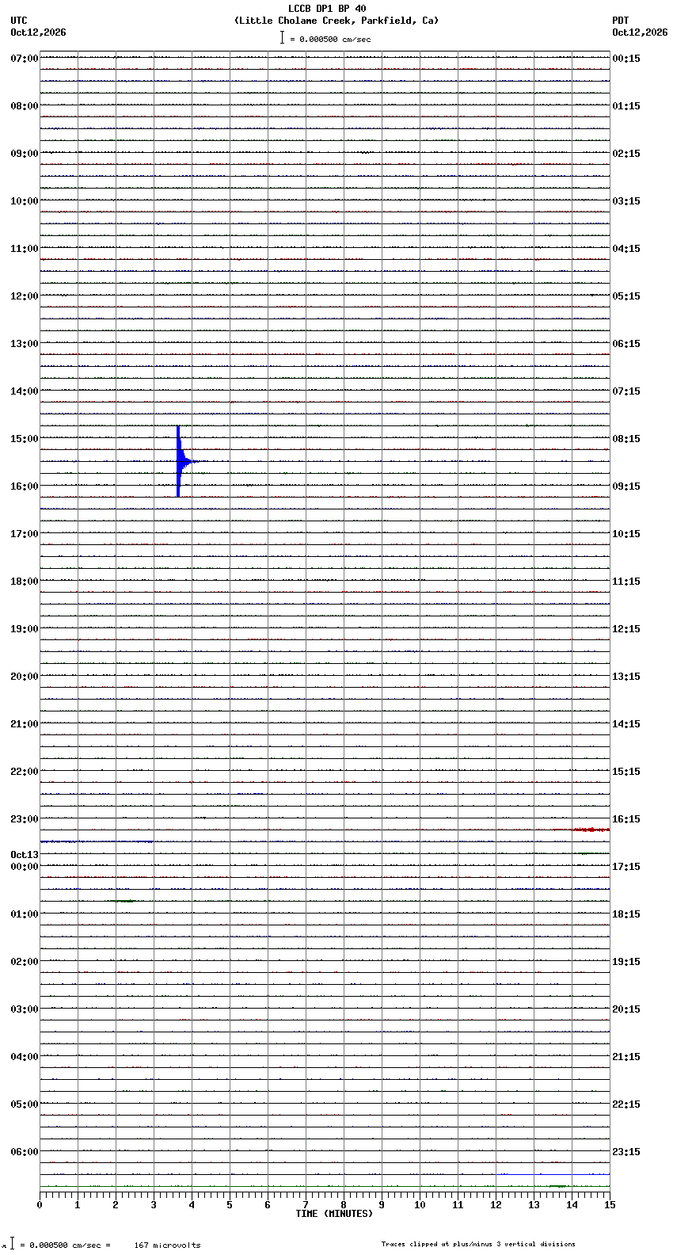Click the station title LCCB DP1 BP 40
The width and height of the screenshot is (673, 1255).
coord(327,9)
